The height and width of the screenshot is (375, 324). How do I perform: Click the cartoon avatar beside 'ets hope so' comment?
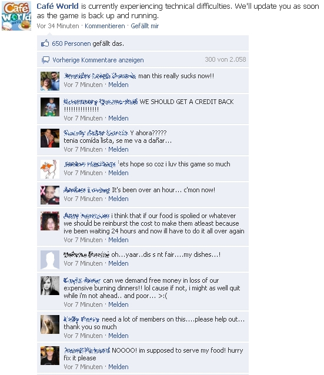coord(50,169)
